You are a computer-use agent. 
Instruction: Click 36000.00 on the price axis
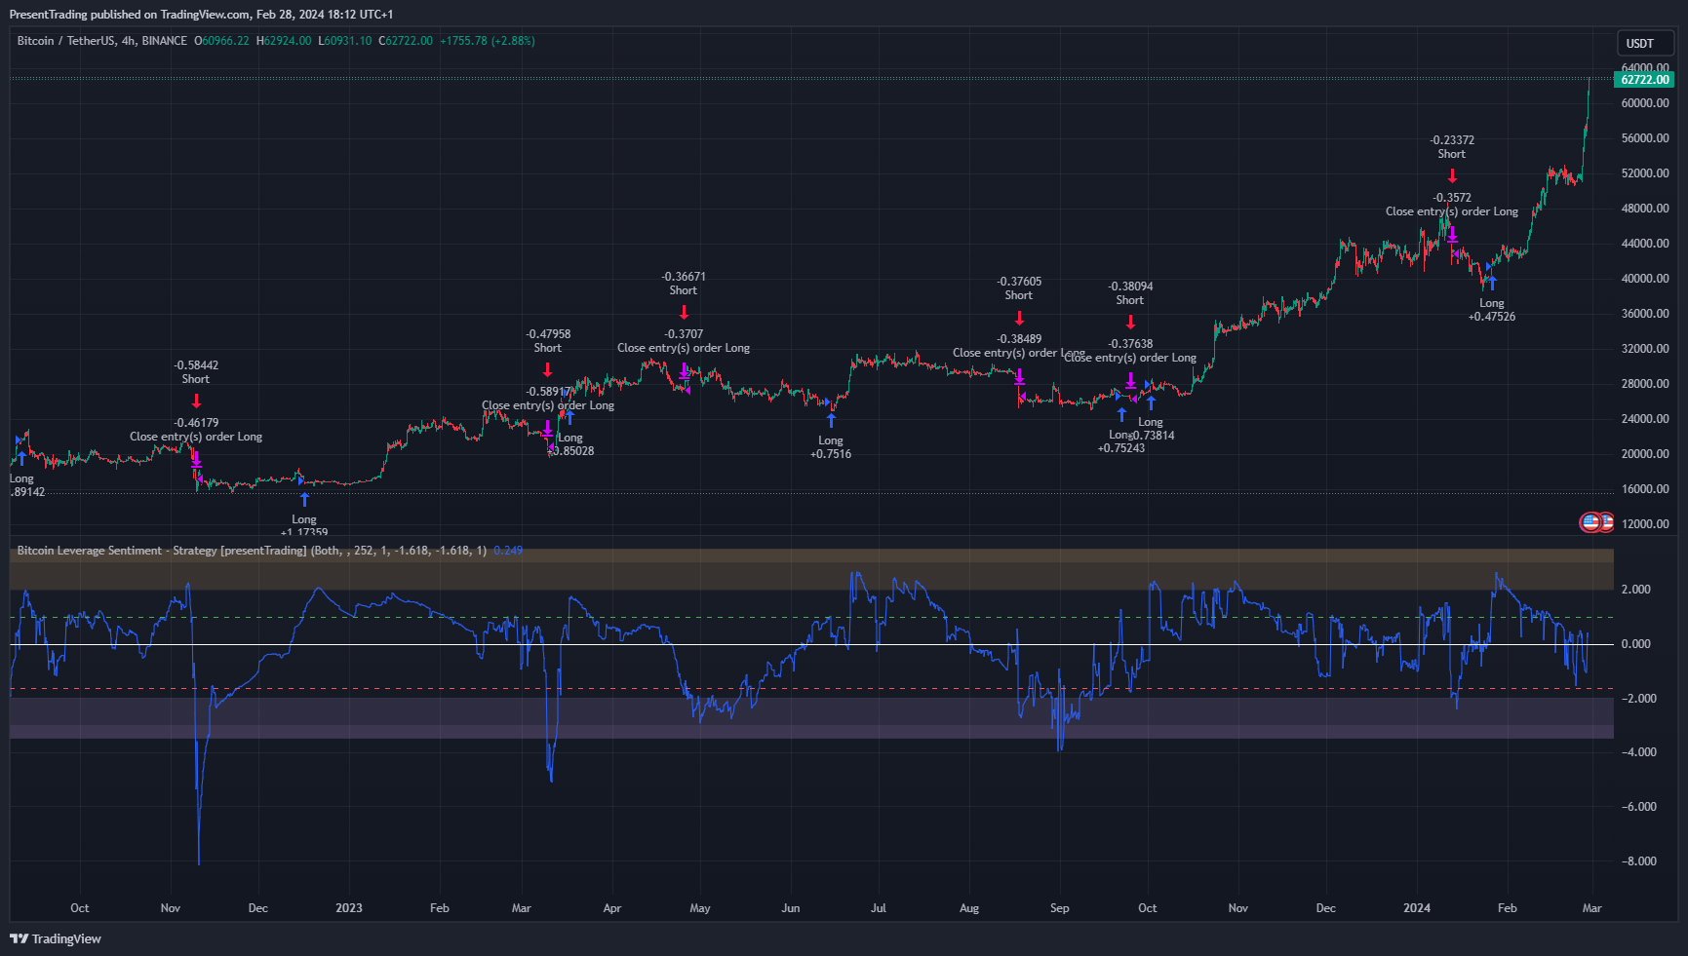(1645, 314)
